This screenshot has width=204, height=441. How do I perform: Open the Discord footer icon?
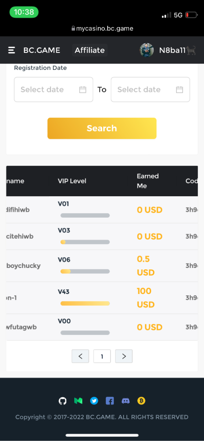point(126,401)
